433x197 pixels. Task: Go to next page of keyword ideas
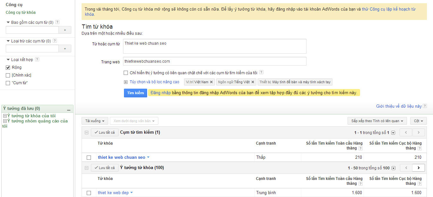[x=418, y=168]
